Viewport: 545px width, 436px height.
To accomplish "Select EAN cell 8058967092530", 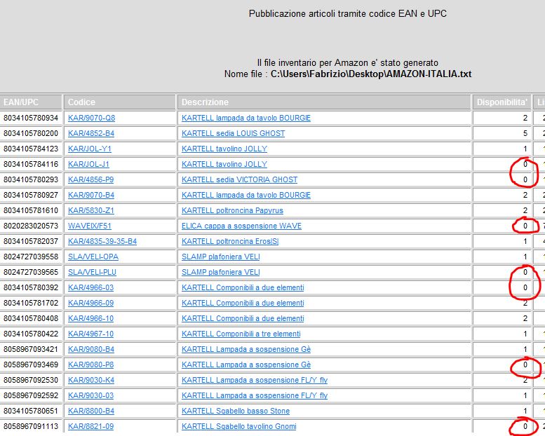I will coord(31,380).
